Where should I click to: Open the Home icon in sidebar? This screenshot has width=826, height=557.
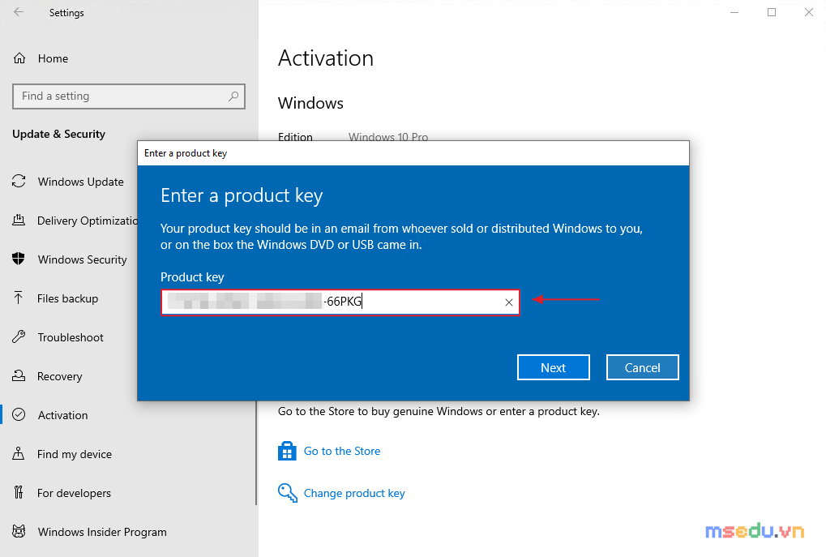click(x=19, y=58)
